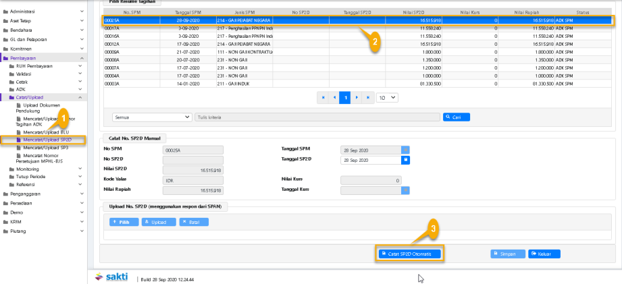Click the Keluar button

pyautogui.click(x=544, y=254)
